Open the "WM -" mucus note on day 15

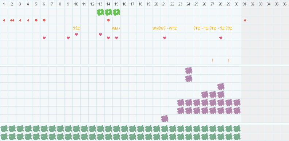tap(116, 28)
